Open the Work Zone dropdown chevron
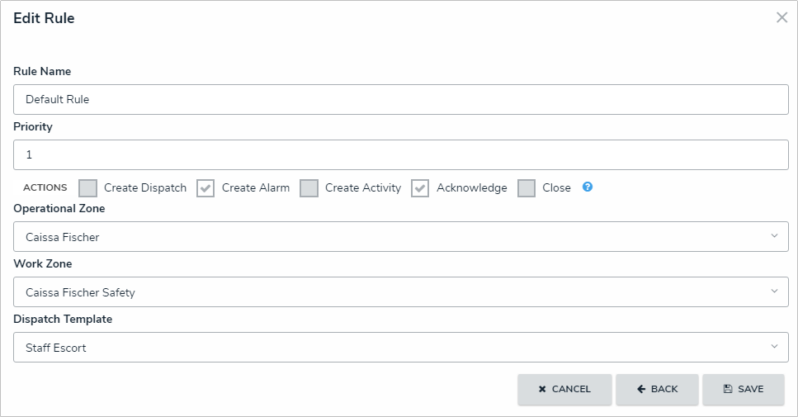Screen dimensions: 798x417 coord(774,291)
